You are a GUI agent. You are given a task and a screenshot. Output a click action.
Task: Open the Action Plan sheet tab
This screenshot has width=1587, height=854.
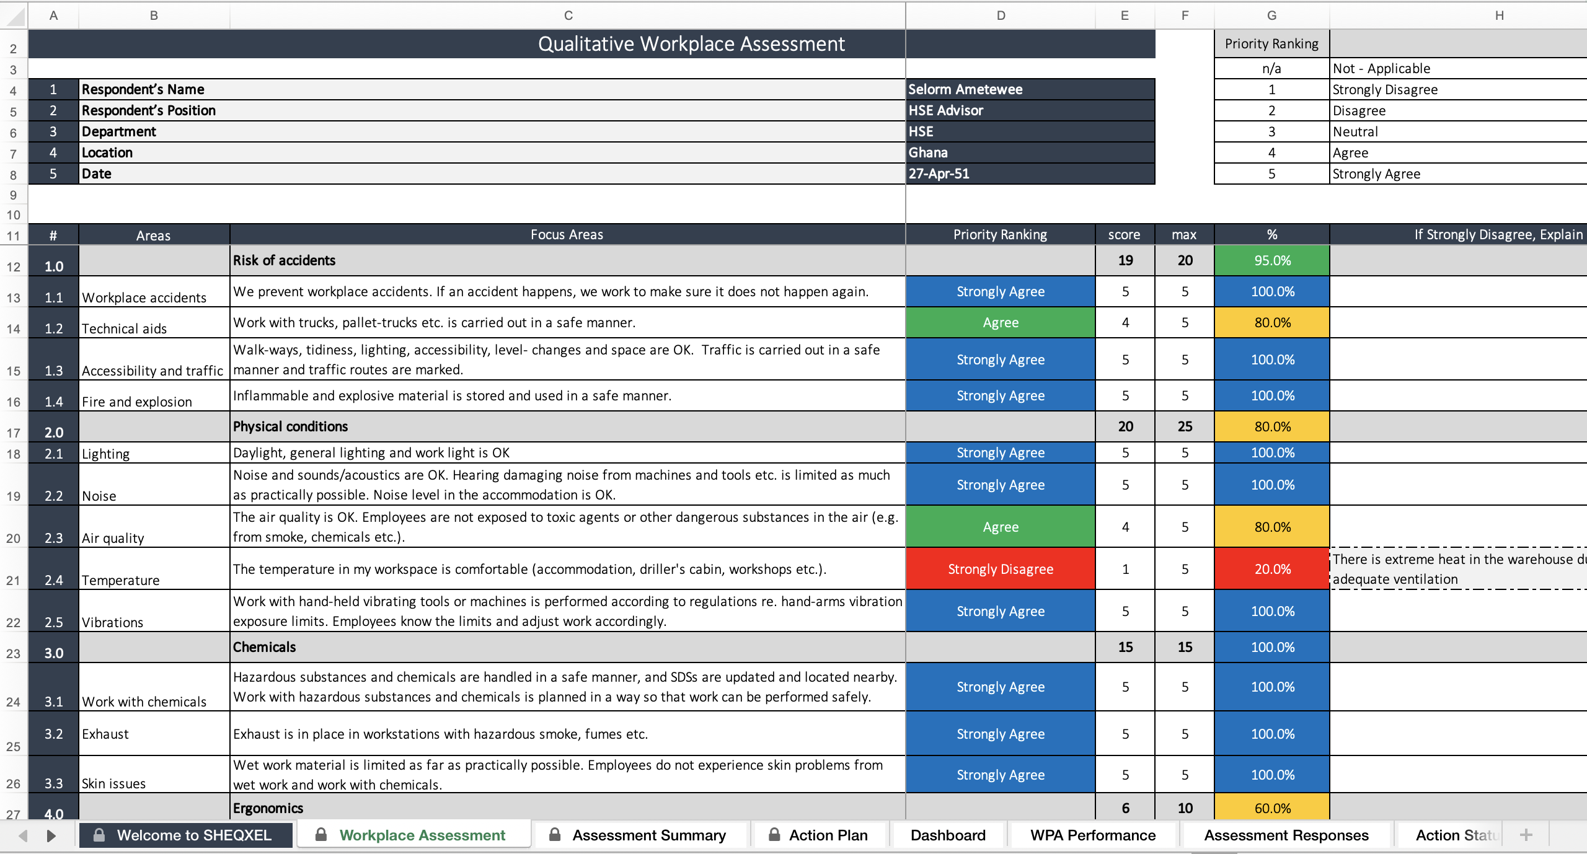[x=820, y=835]
